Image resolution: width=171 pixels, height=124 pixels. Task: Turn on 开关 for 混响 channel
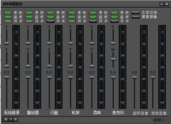[93, 21]
